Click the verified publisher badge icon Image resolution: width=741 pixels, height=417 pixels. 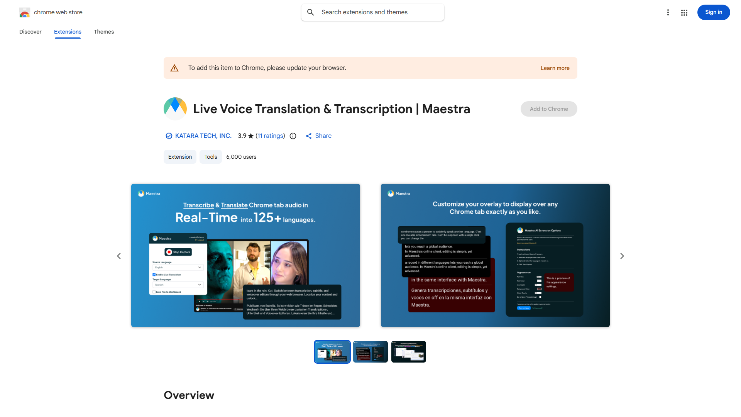pos(169,136)
